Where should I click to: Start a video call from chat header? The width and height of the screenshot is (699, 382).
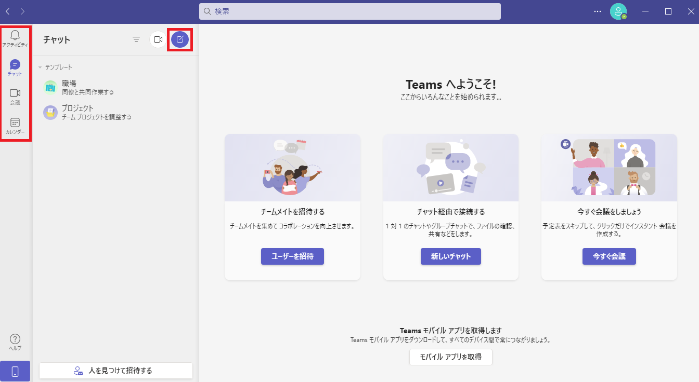(158, 39)
